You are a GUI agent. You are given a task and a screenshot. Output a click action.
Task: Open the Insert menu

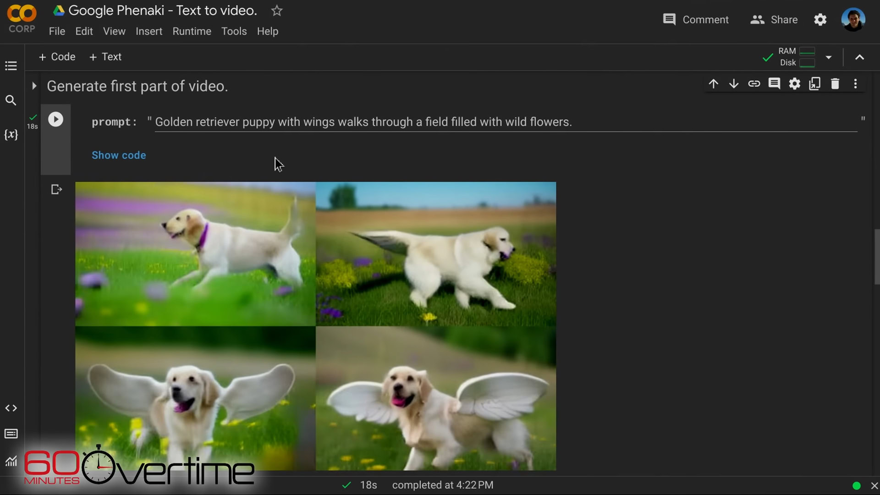(149, 31)
